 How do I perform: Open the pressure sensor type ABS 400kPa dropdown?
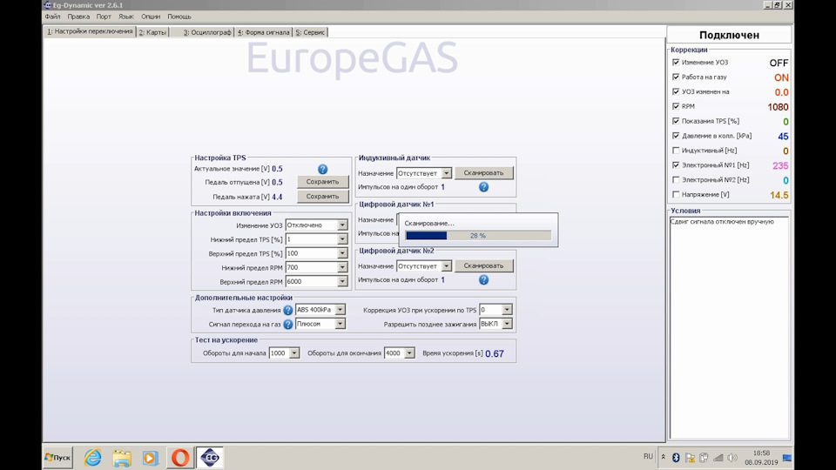[x=340, y=310]
